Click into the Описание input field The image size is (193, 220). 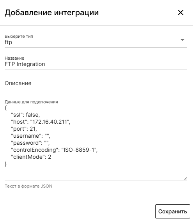[96, 83]
